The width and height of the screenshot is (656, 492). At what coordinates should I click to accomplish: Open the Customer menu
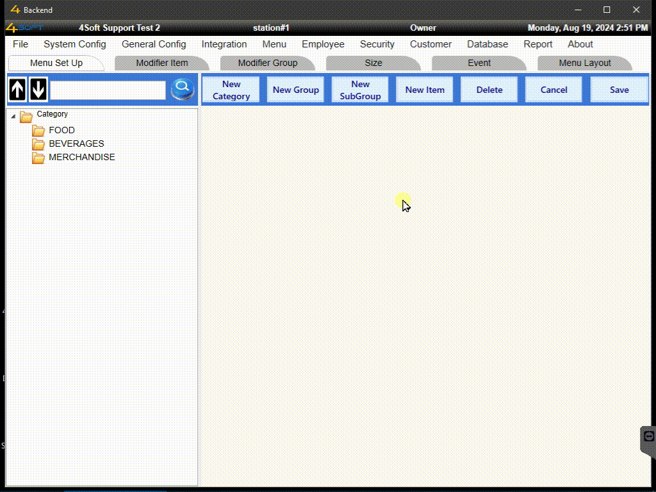point(430,44)
